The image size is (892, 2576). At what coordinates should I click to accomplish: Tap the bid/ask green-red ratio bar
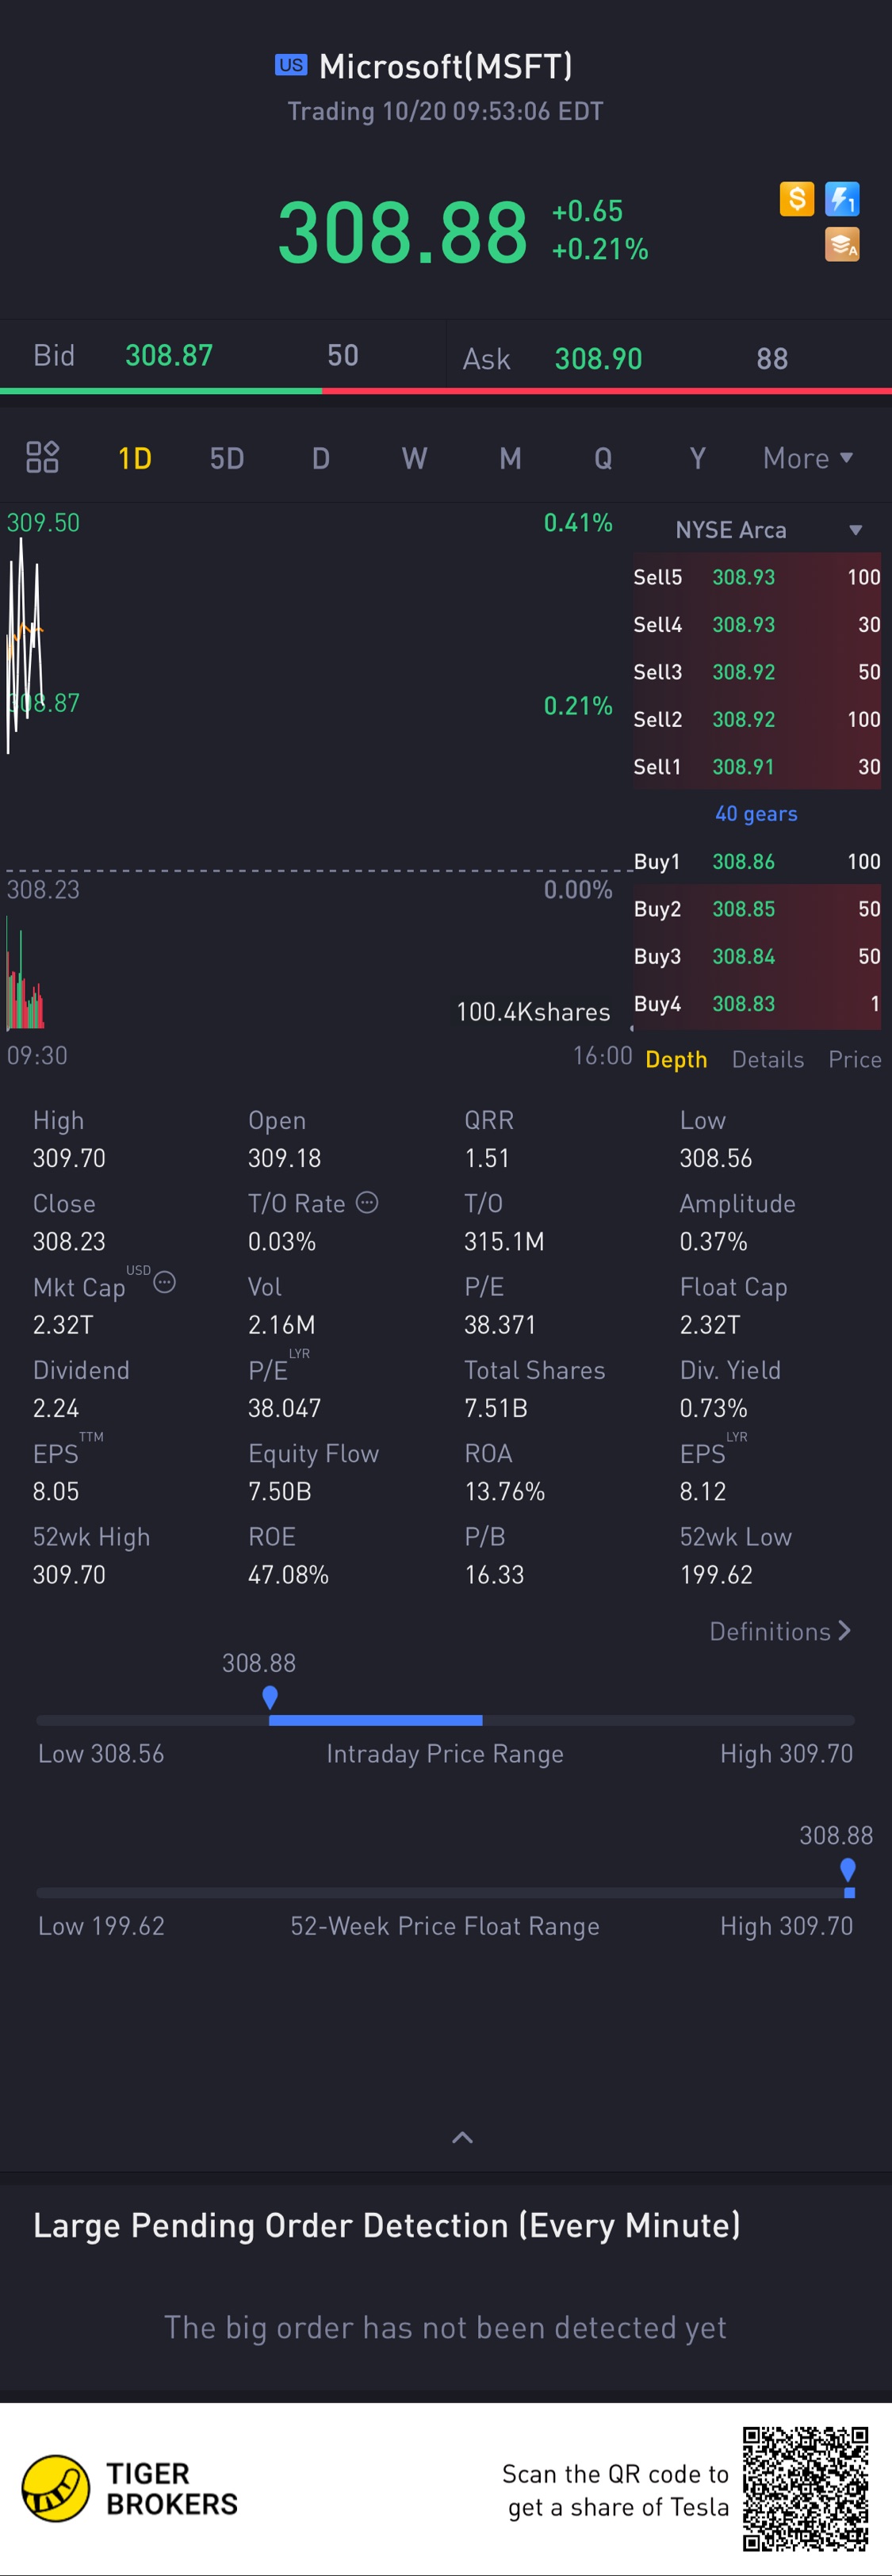pos(446,391)
